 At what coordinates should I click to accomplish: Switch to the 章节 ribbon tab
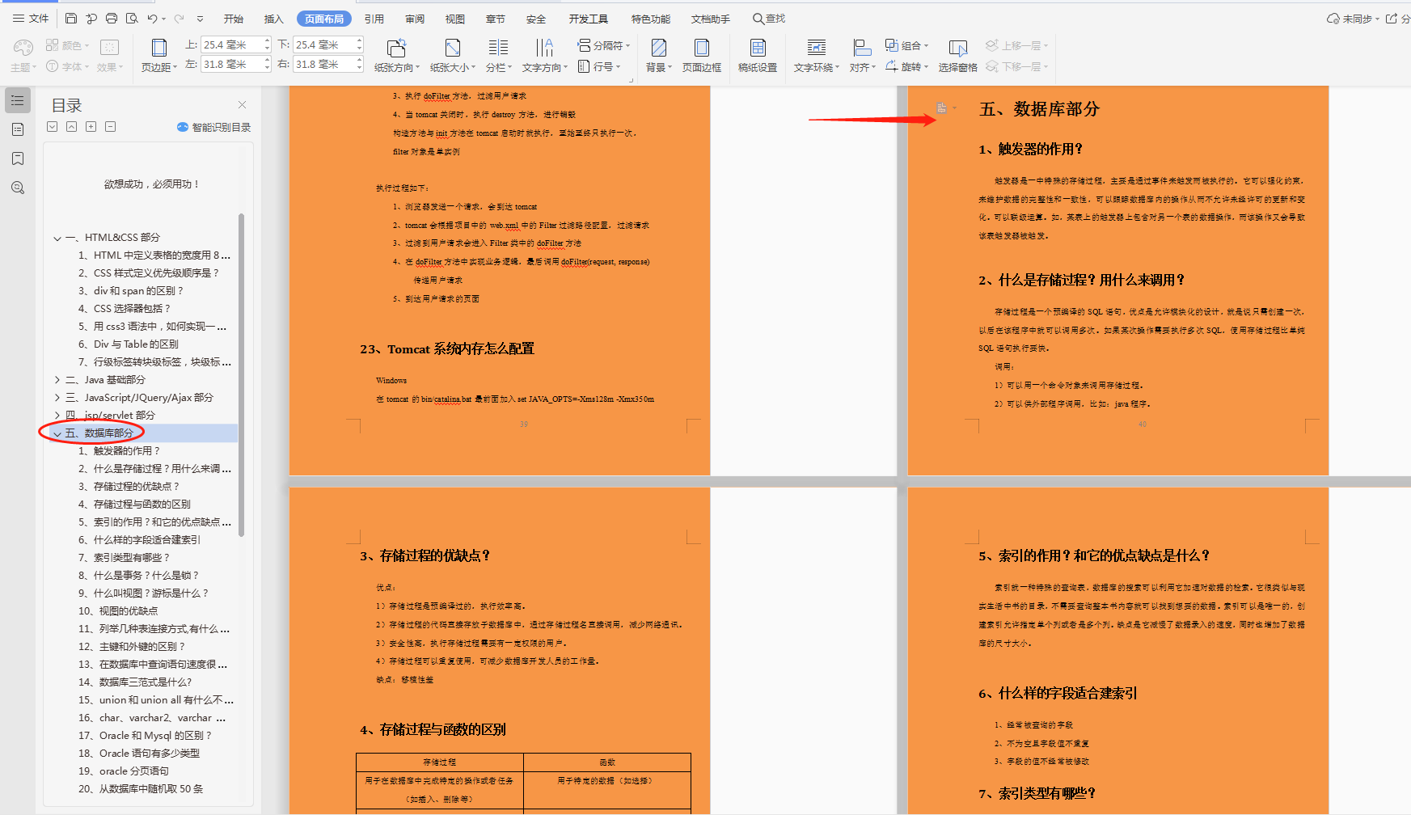[x=496, y=19]
